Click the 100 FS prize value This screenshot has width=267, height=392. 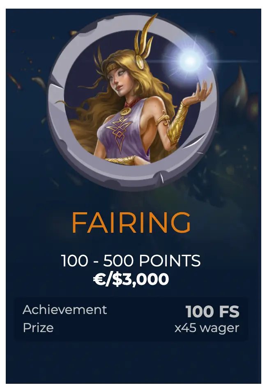[x=212, y=312]
